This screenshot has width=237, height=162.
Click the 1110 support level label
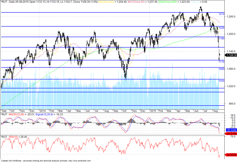coord(221,62)
